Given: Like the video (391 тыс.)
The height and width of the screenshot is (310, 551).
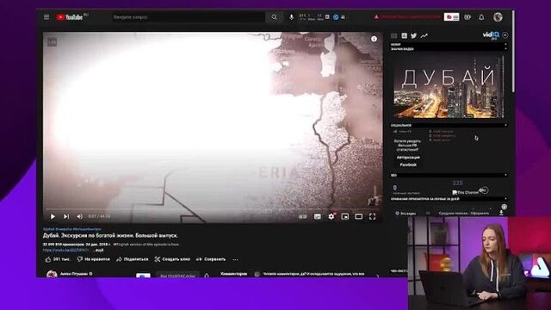Looking at the screenshot, I should click(x=58, y=259).
